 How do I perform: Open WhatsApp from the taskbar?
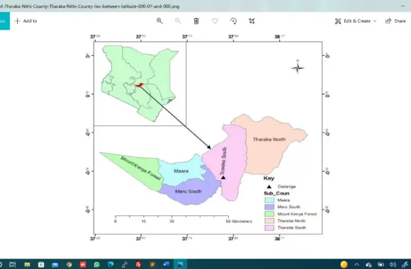(x=96, y=265)
